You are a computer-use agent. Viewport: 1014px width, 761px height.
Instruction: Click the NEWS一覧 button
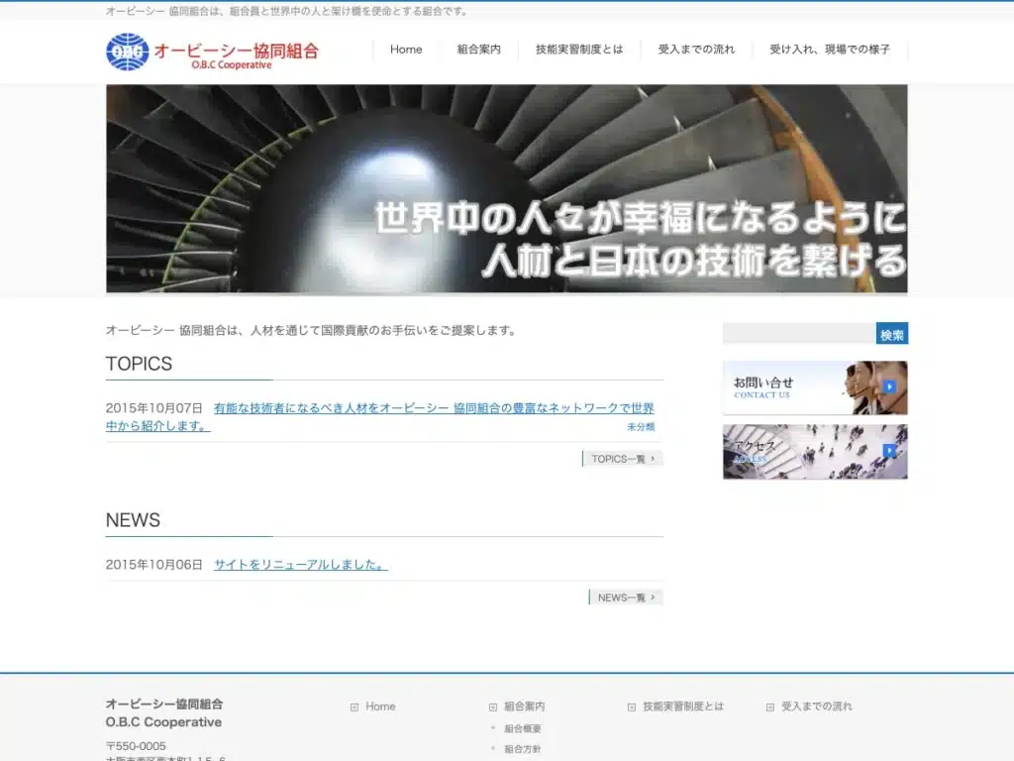point(626,598)
